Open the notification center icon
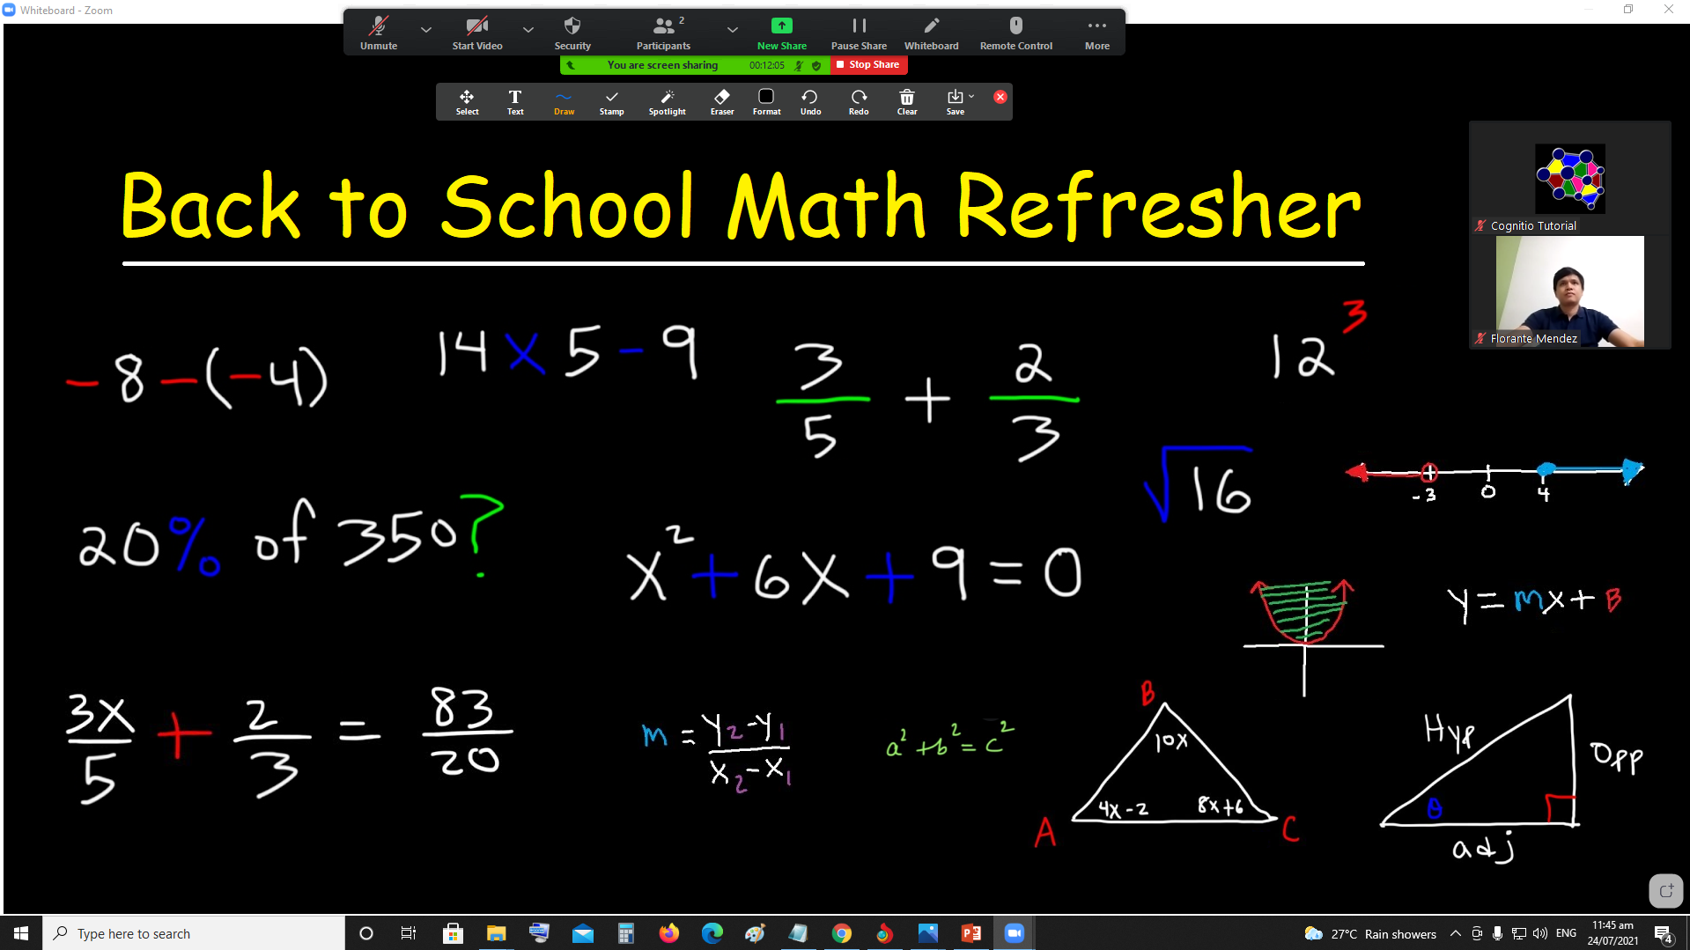Viewport: 1690px width, 950px height. point(1663,934)
